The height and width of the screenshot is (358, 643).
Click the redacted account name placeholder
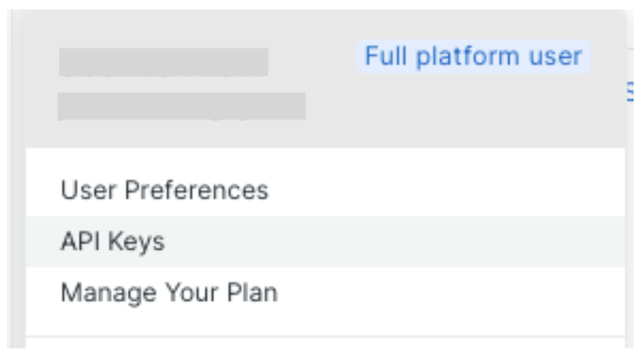point(163,62)
